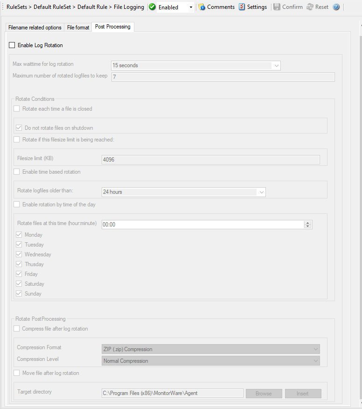Open help with the blue question icon

point(336,7)
